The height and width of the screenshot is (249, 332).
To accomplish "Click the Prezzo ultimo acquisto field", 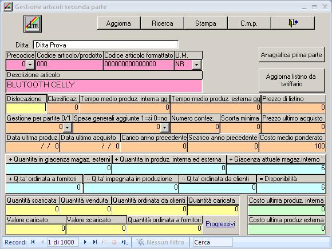I will [x=293, y=127].
